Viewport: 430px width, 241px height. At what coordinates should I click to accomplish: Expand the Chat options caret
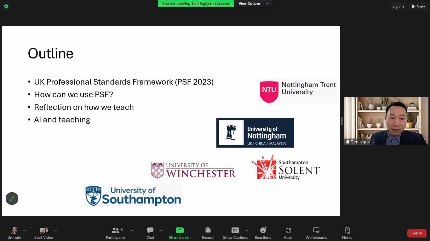tap(161, 230)
